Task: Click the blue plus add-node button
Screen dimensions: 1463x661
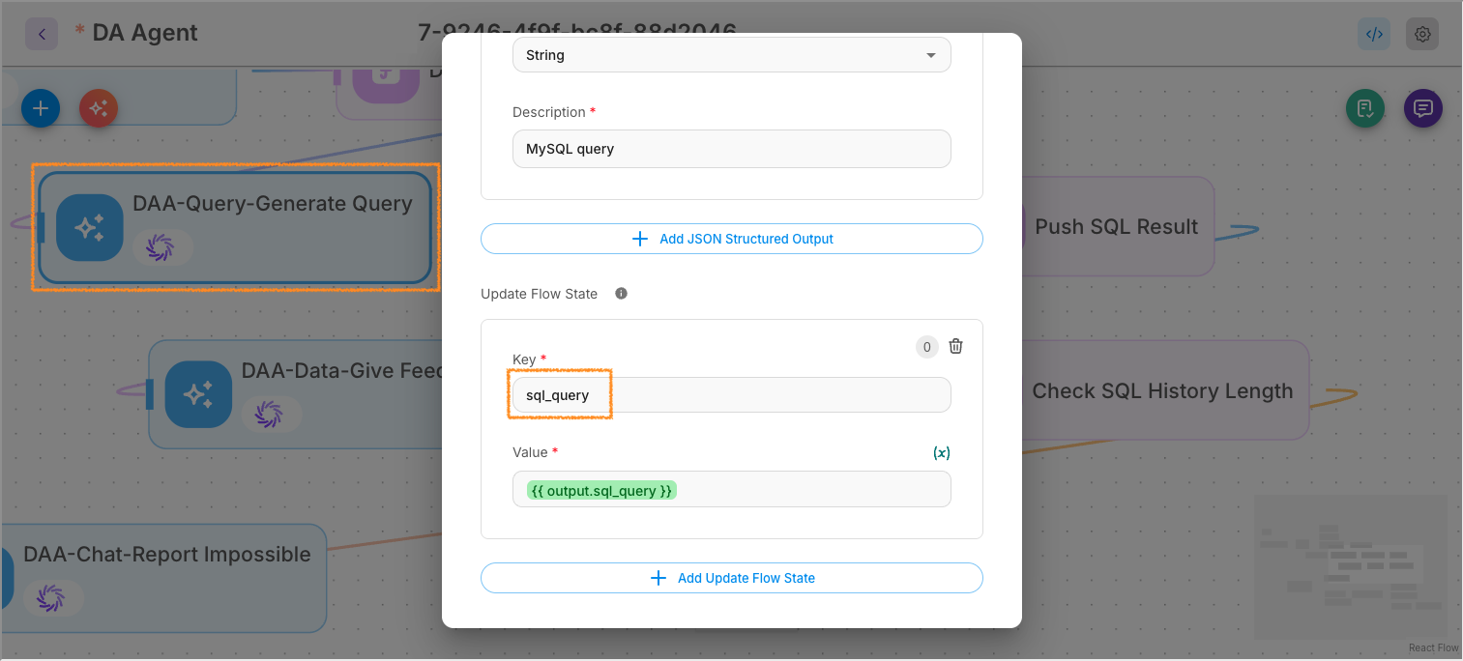Action: [41, 108]
